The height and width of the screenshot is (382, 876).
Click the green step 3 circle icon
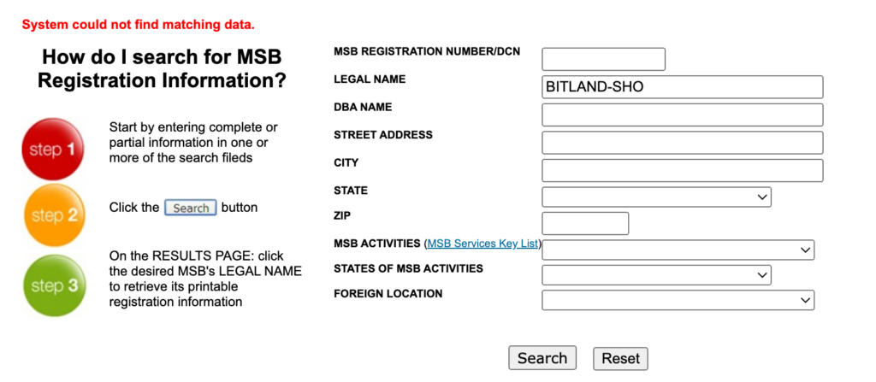coord(55,285)
